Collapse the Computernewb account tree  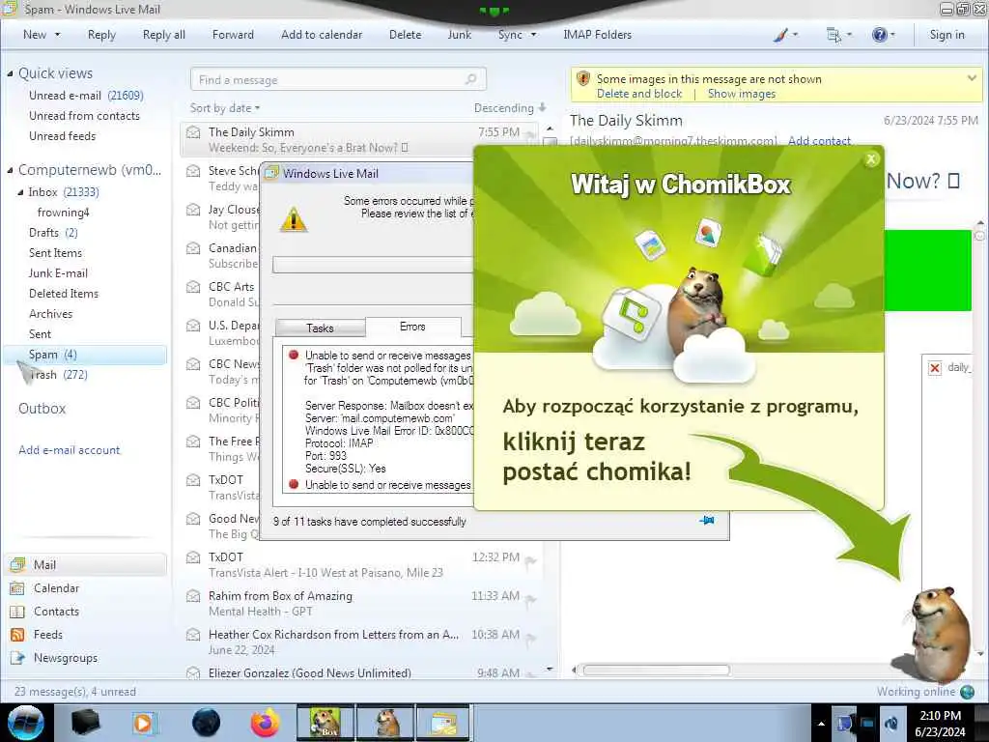10,170
